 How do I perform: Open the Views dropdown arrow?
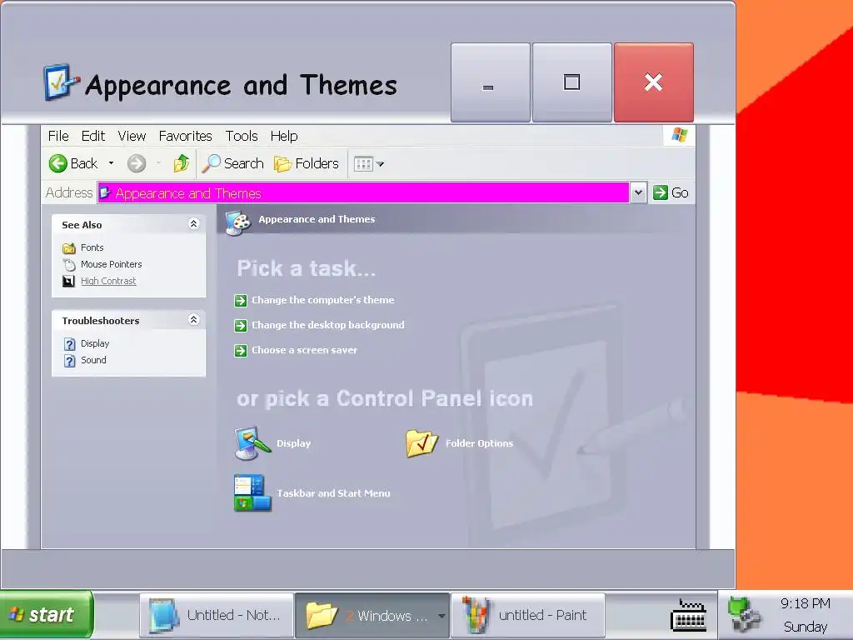tap(380, 164)
